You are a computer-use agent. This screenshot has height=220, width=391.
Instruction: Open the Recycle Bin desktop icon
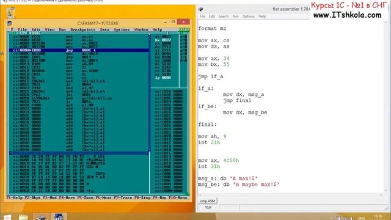coord(11,13)
